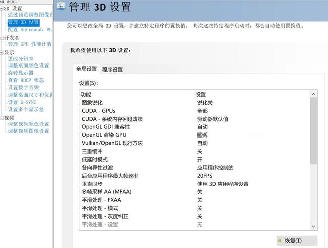This screenshot has height=248, width=328.
Task: Open 设置 G-SYNC page
Action: click(x=22, y=102)
